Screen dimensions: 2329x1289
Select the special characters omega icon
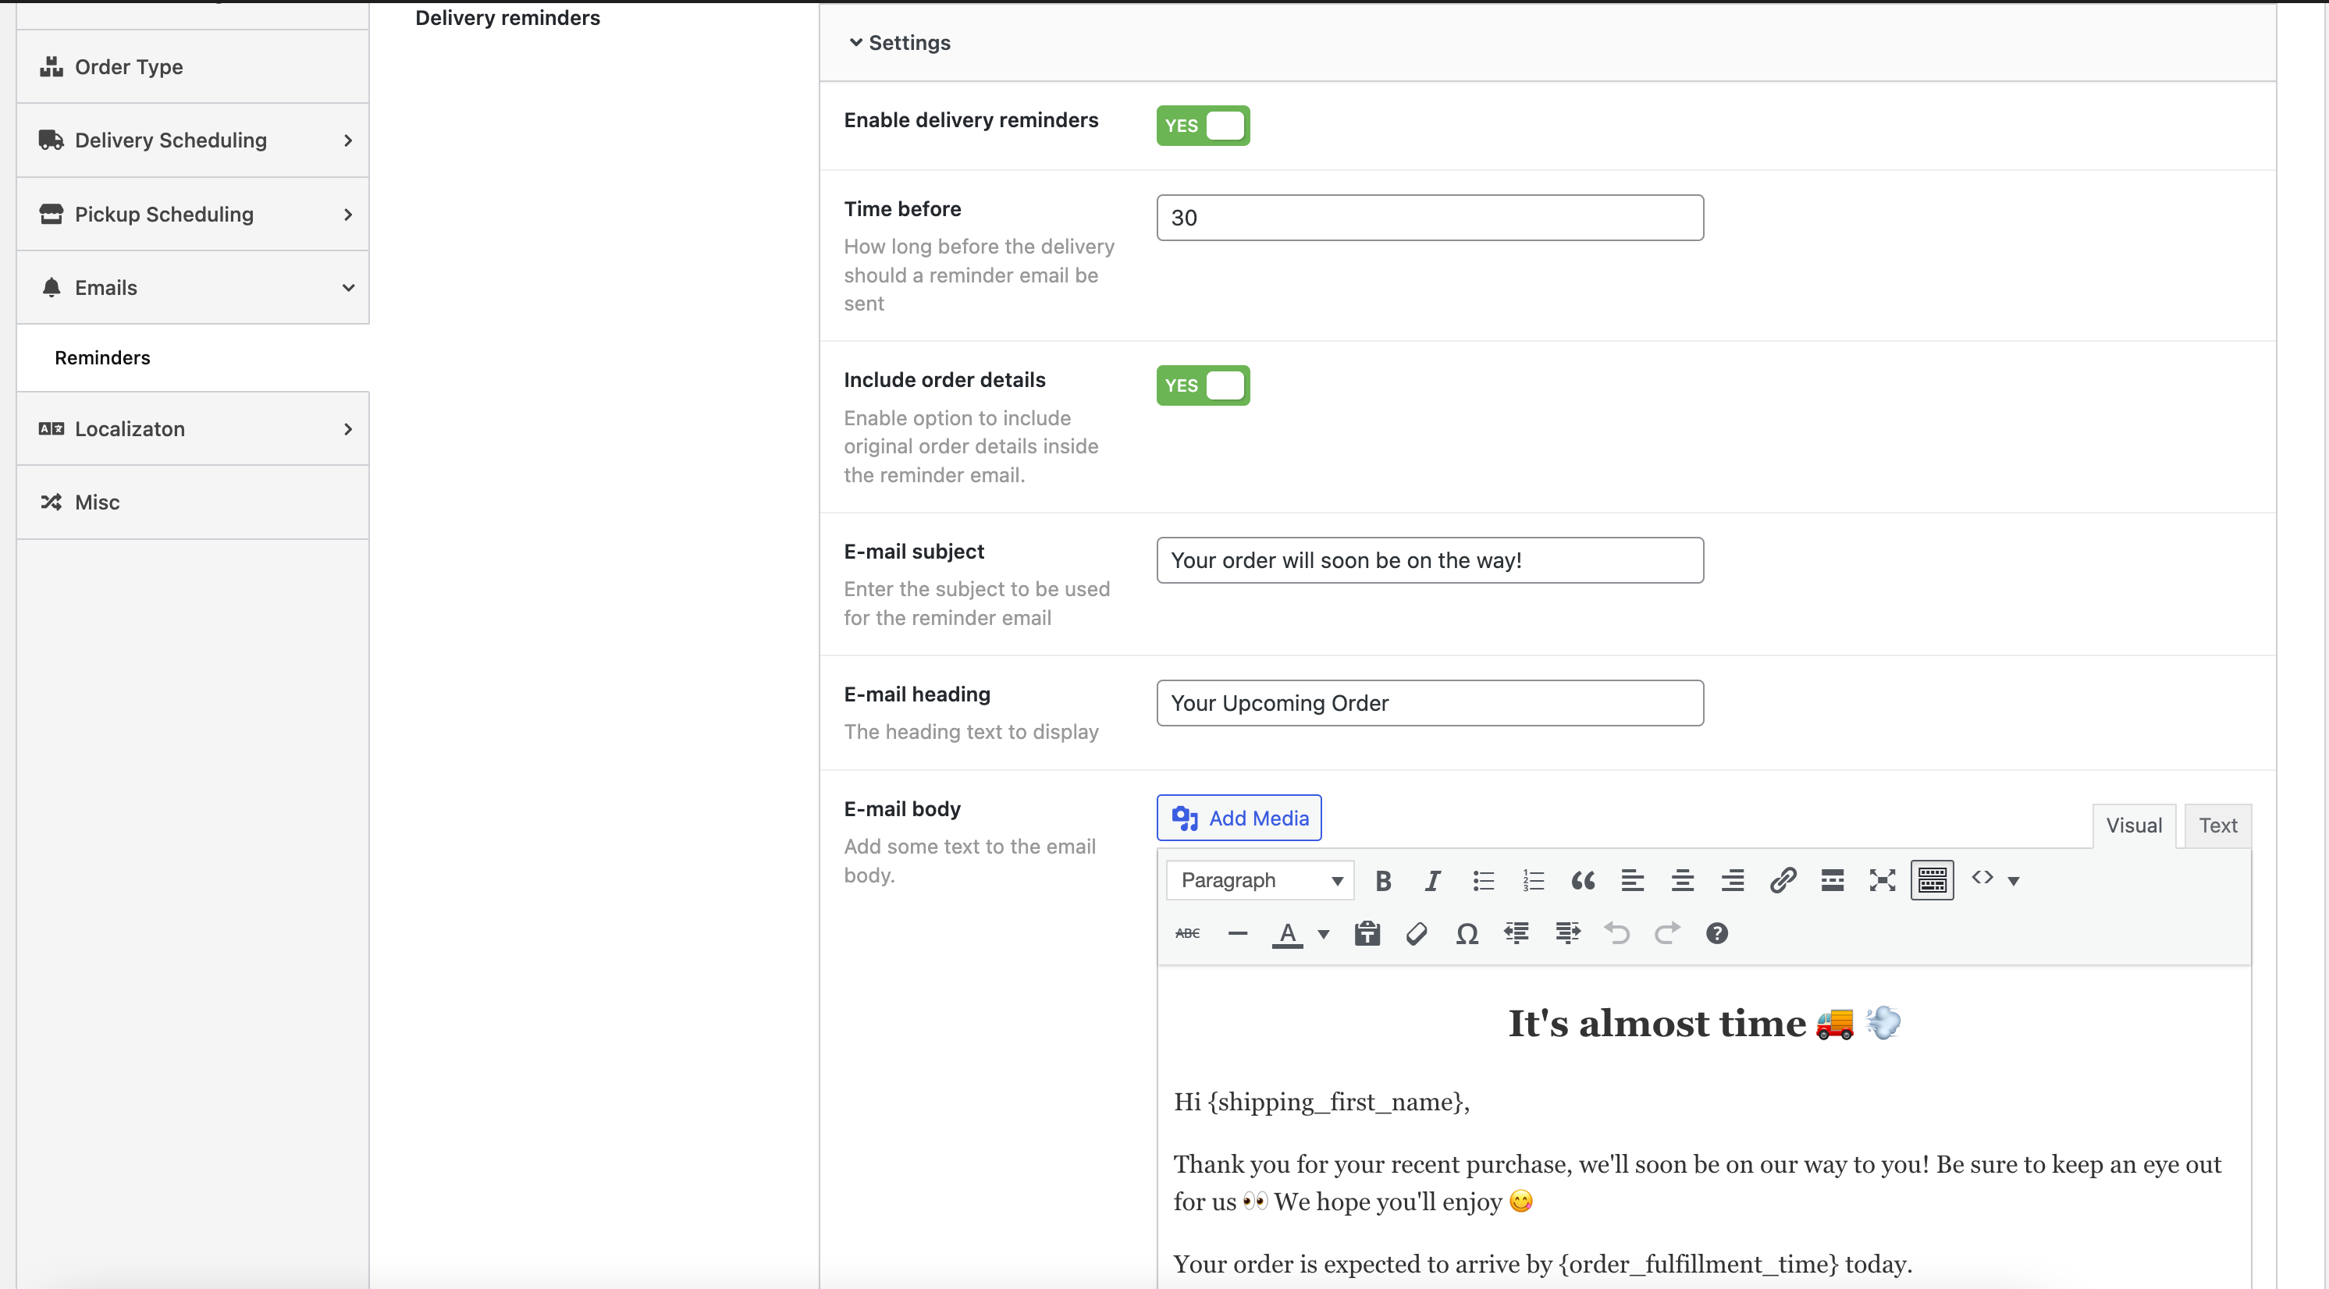coord(1463,932)
